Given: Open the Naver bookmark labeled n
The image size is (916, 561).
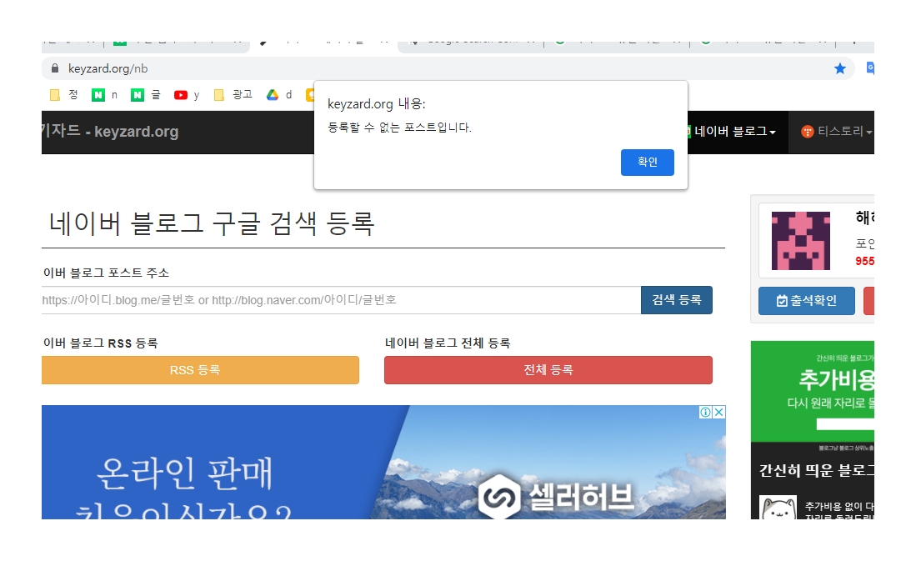Looking at the screenshot, I should (x=104, y=95).
